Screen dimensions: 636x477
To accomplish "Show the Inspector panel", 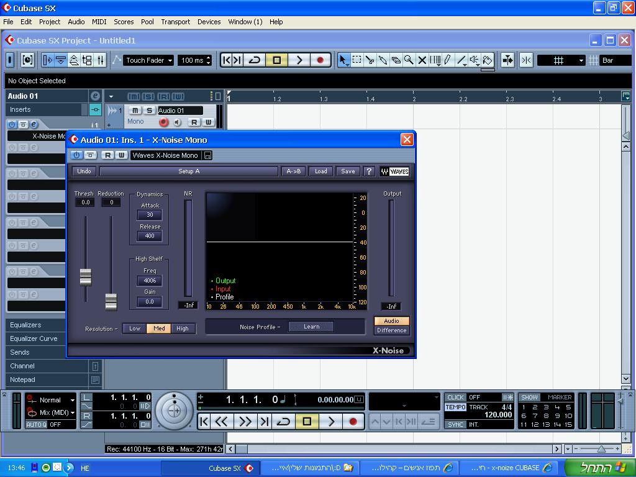I will (x=47, y=60).
